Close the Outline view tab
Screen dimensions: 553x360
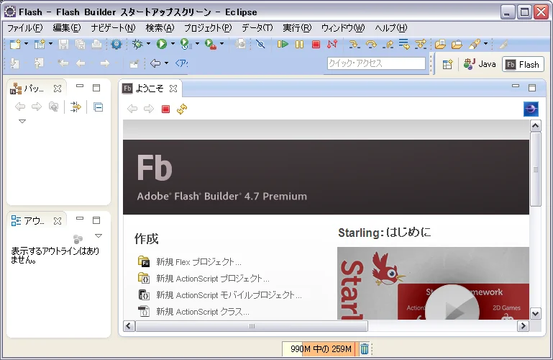point(58,221)
